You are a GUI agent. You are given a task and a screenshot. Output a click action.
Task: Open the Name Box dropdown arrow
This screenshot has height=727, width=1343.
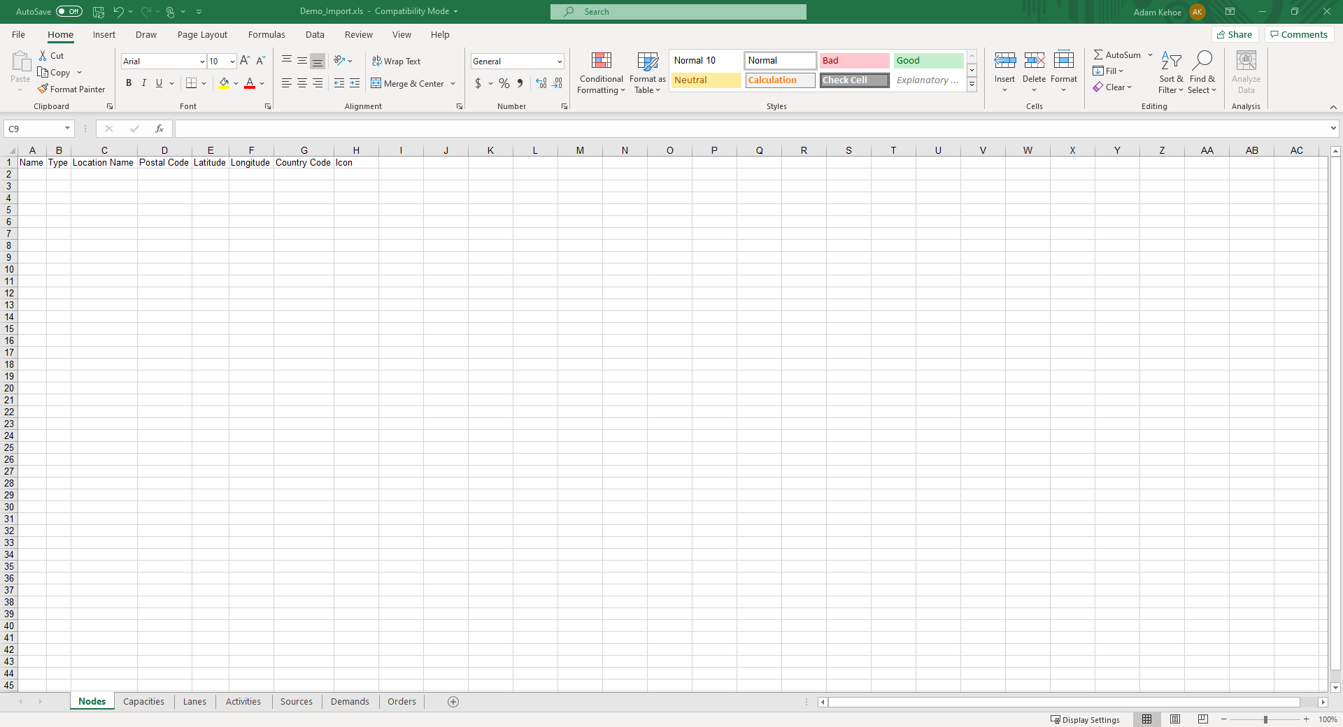tap(67, 129)
